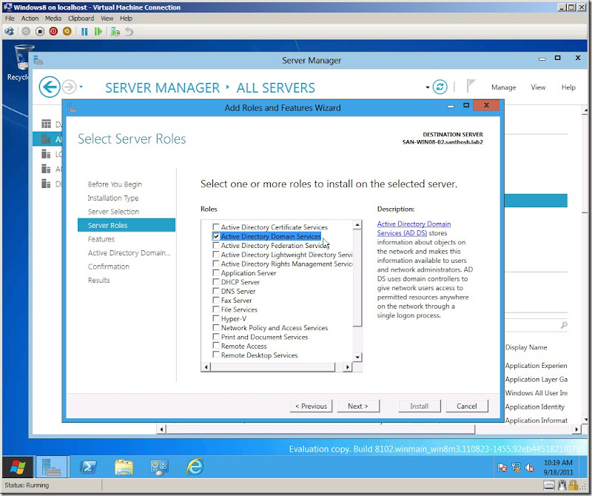
Task: Click the Cancel button
Action: (467, 406)
